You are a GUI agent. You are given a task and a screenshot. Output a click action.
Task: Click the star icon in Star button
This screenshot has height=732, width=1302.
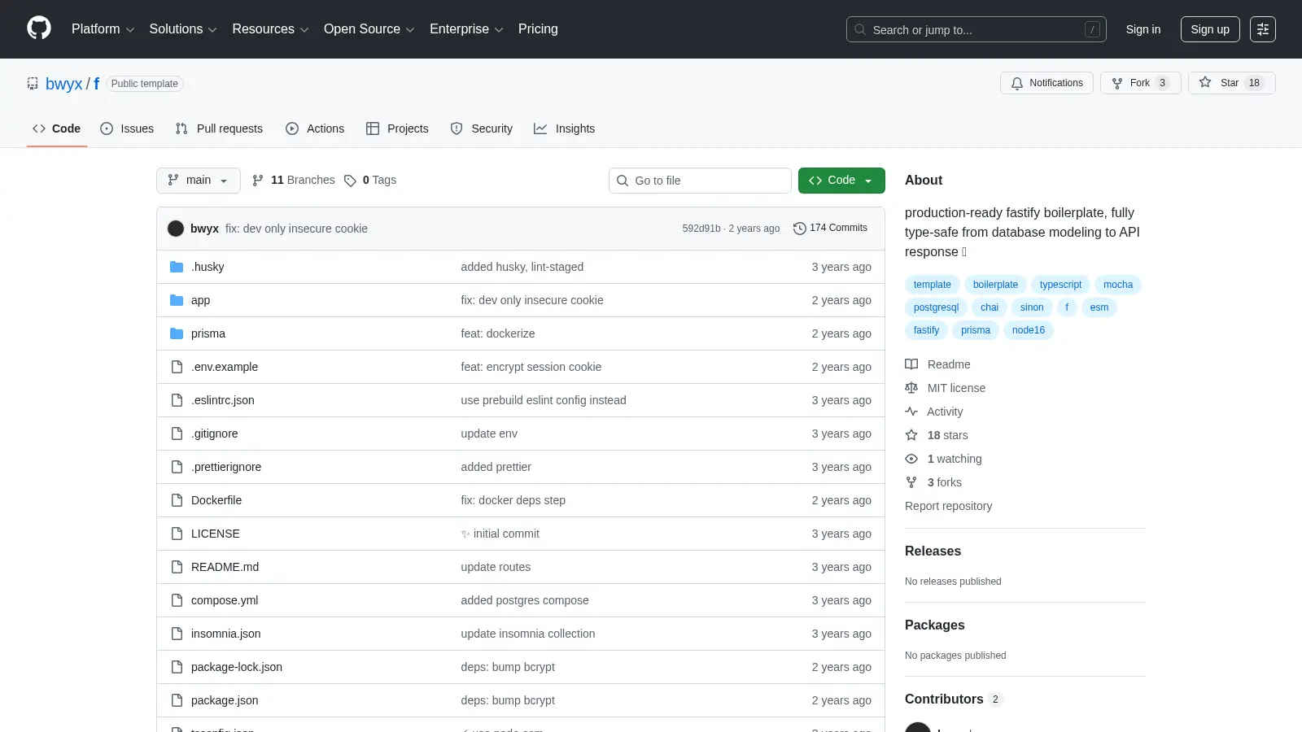[x=1205, y=82]
